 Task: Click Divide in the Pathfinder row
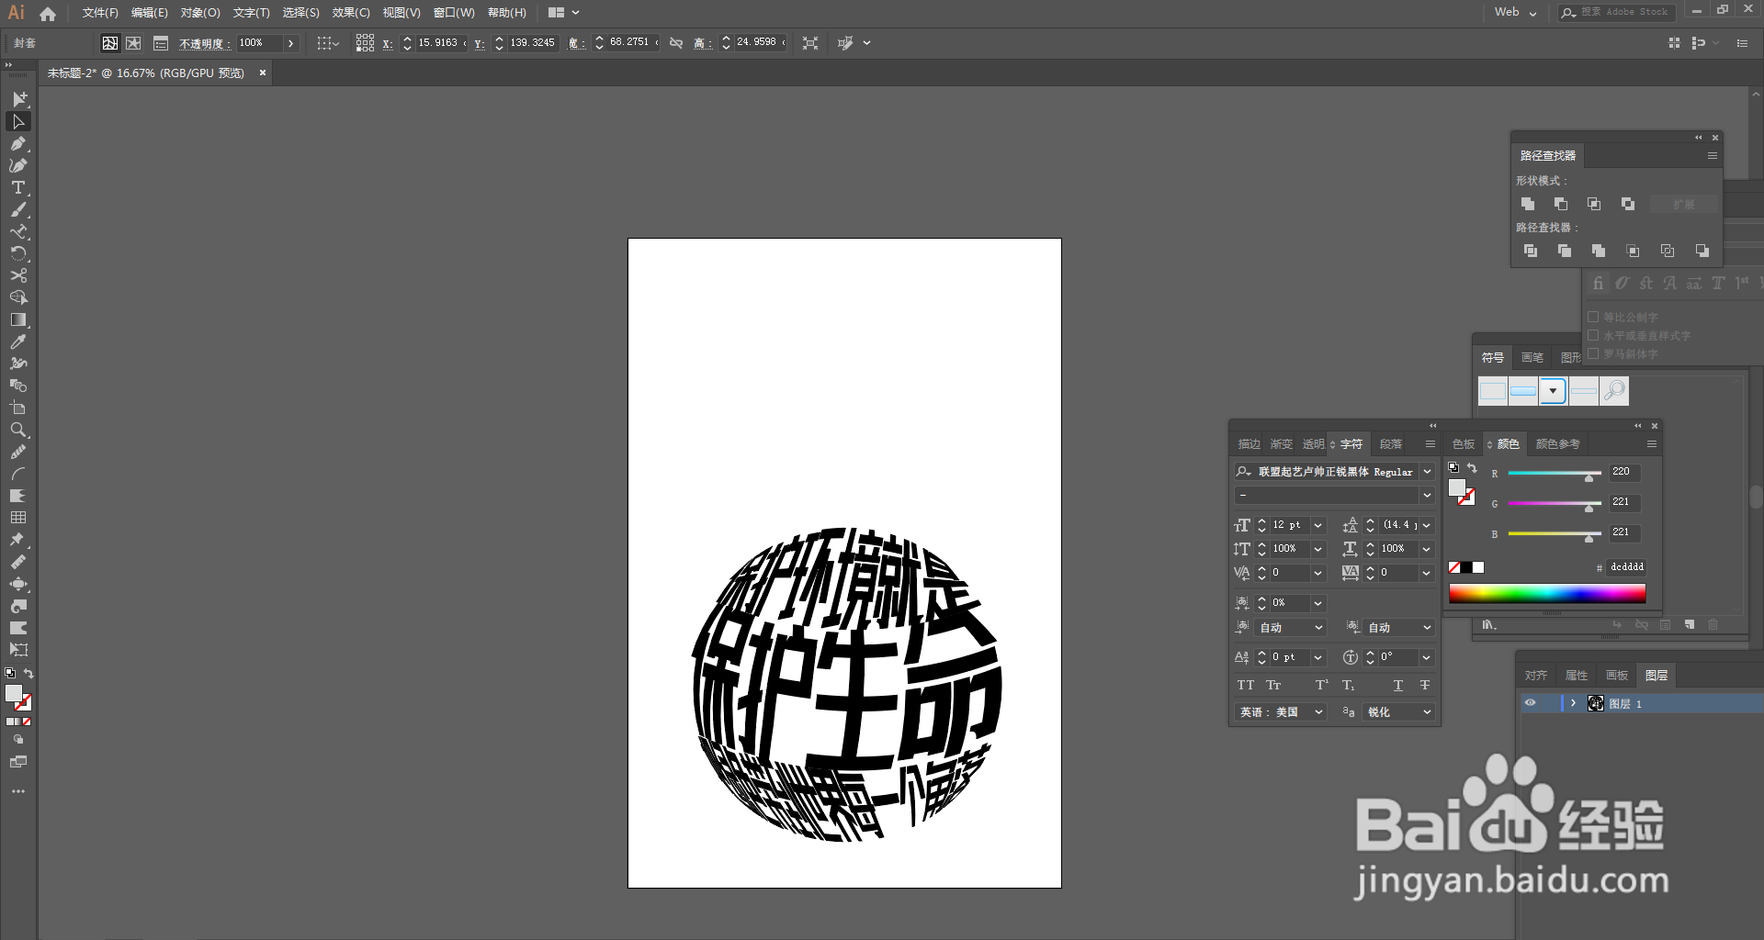1531,251
